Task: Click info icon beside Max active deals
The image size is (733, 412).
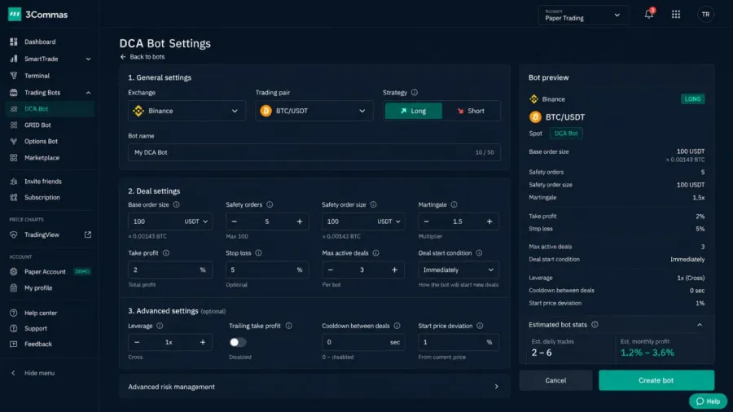Action: 375,252
